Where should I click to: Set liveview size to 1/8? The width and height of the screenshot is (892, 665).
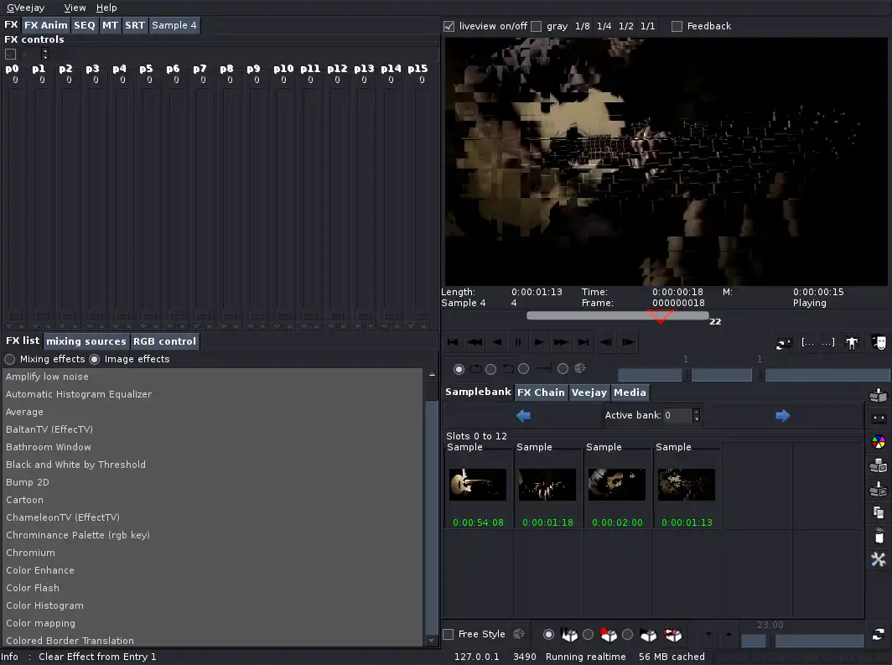point(583,26)
